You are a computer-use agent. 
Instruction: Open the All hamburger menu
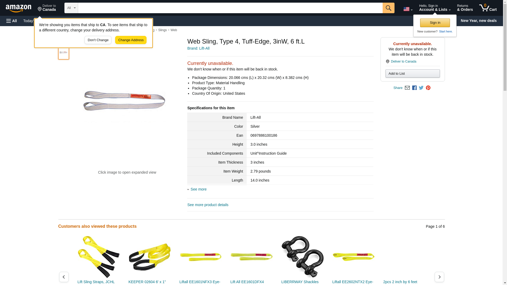pos(12,21)
